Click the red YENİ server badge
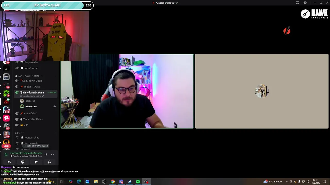 [x=6, y=146]
